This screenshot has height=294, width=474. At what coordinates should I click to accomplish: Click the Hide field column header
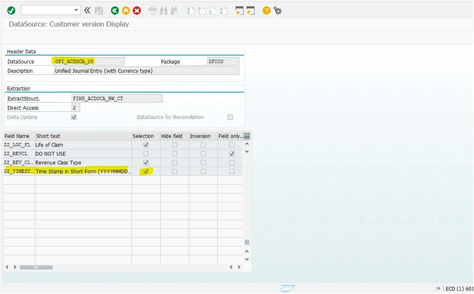174,136
